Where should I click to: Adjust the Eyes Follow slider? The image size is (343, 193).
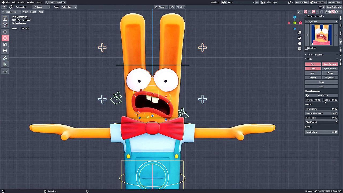coord(322,109)
